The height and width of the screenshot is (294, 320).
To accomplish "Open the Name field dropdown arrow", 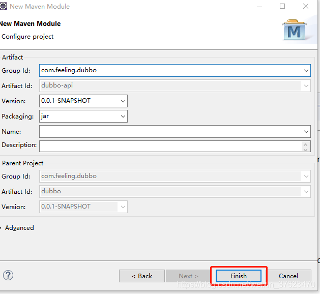I will [306, 132].
